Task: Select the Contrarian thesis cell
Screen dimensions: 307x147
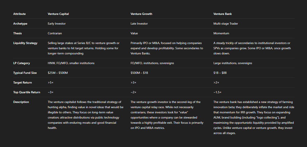Action: [55, 33]
